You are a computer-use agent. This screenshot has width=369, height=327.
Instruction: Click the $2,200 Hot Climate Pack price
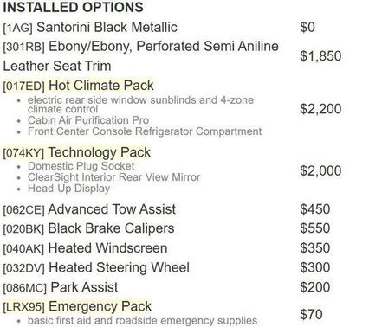click(320, 109)
